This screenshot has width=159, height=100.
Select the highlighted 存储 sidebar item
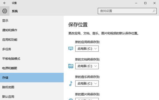[32, 77]
